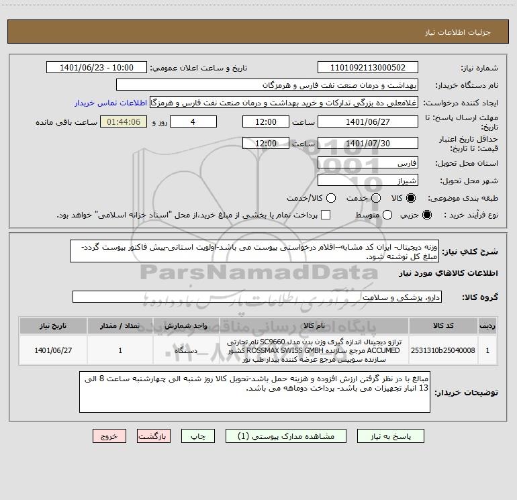Click the delivery province field فارس

click(368, 163)
